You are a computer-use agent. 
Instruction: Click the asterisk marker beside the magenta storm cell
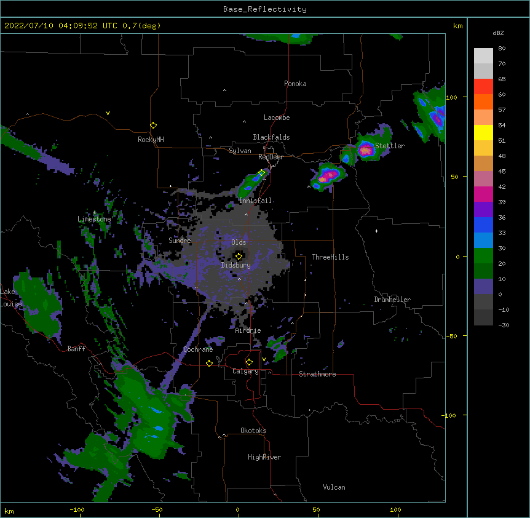click(309, 187)
